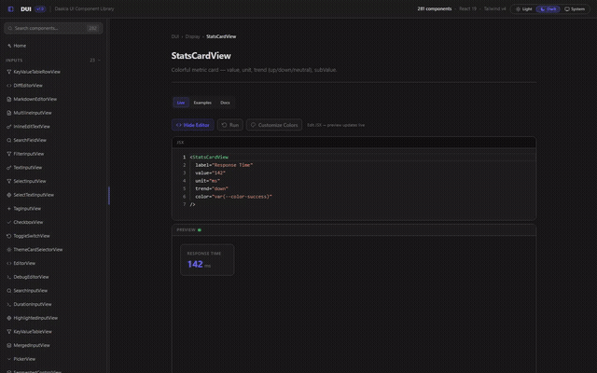Click the "281 components" text

(435, 9)
